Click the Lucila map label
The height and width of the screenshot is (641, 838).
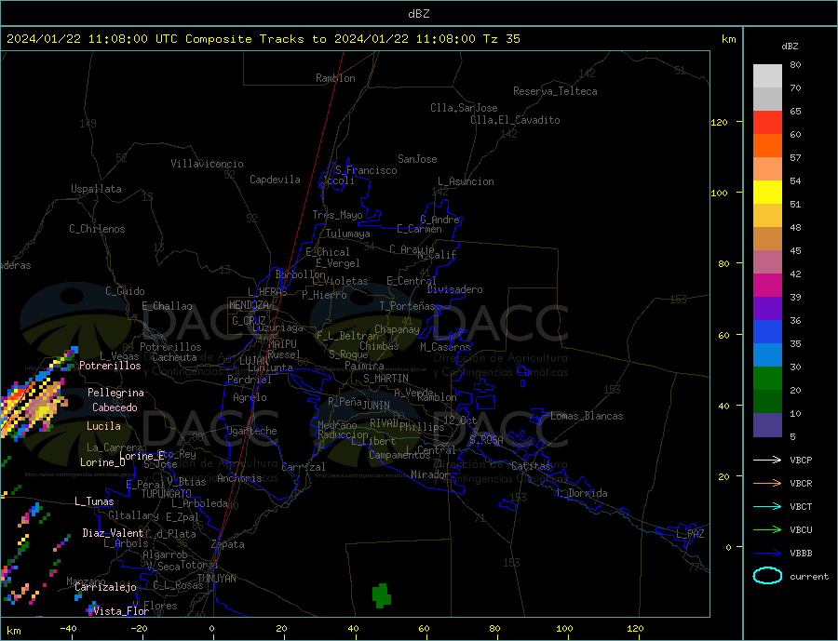point(103,426)
